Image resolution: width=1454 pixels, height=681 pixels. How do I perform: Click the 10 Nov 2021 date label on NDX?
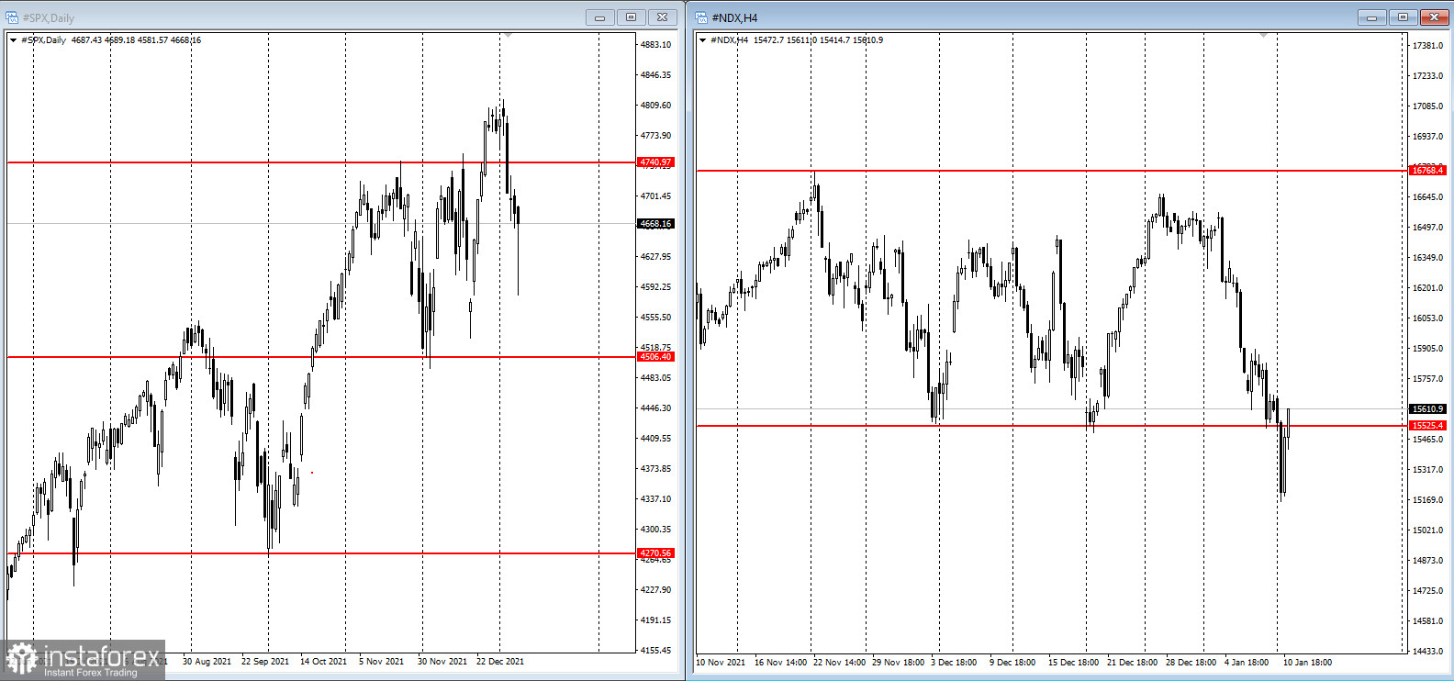coord(721,663)
